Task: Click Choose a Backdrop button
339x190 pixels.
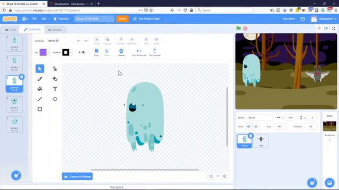Action: pos(329,183)
